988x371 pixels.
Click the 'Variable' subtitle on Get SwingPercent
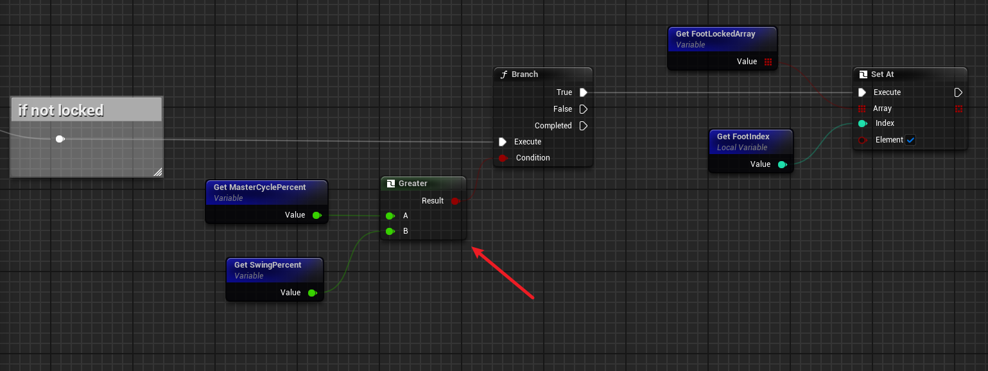pos(249,276)
